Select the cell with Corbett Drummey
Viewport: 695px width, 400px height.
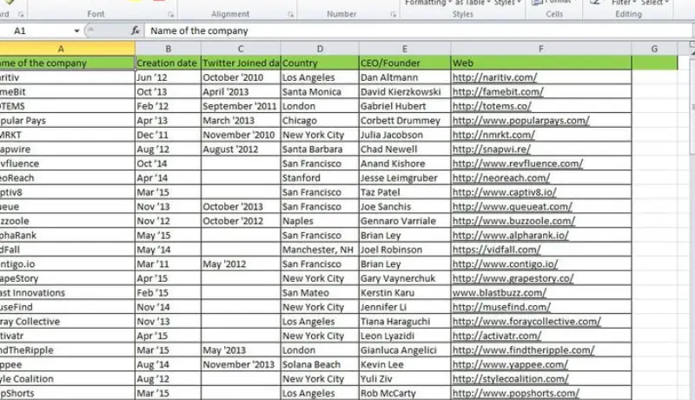point(405,120)
